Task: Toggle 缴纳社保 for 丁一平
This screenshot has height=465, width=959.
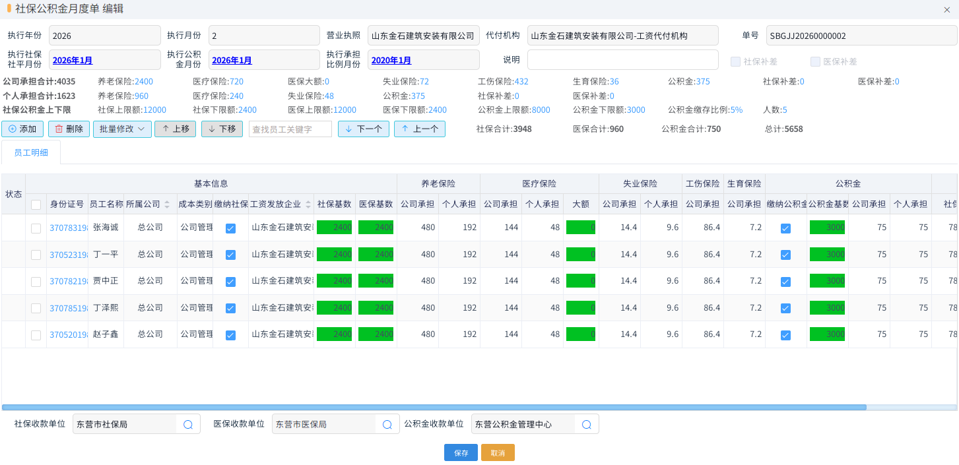Action: pos(230,255)
